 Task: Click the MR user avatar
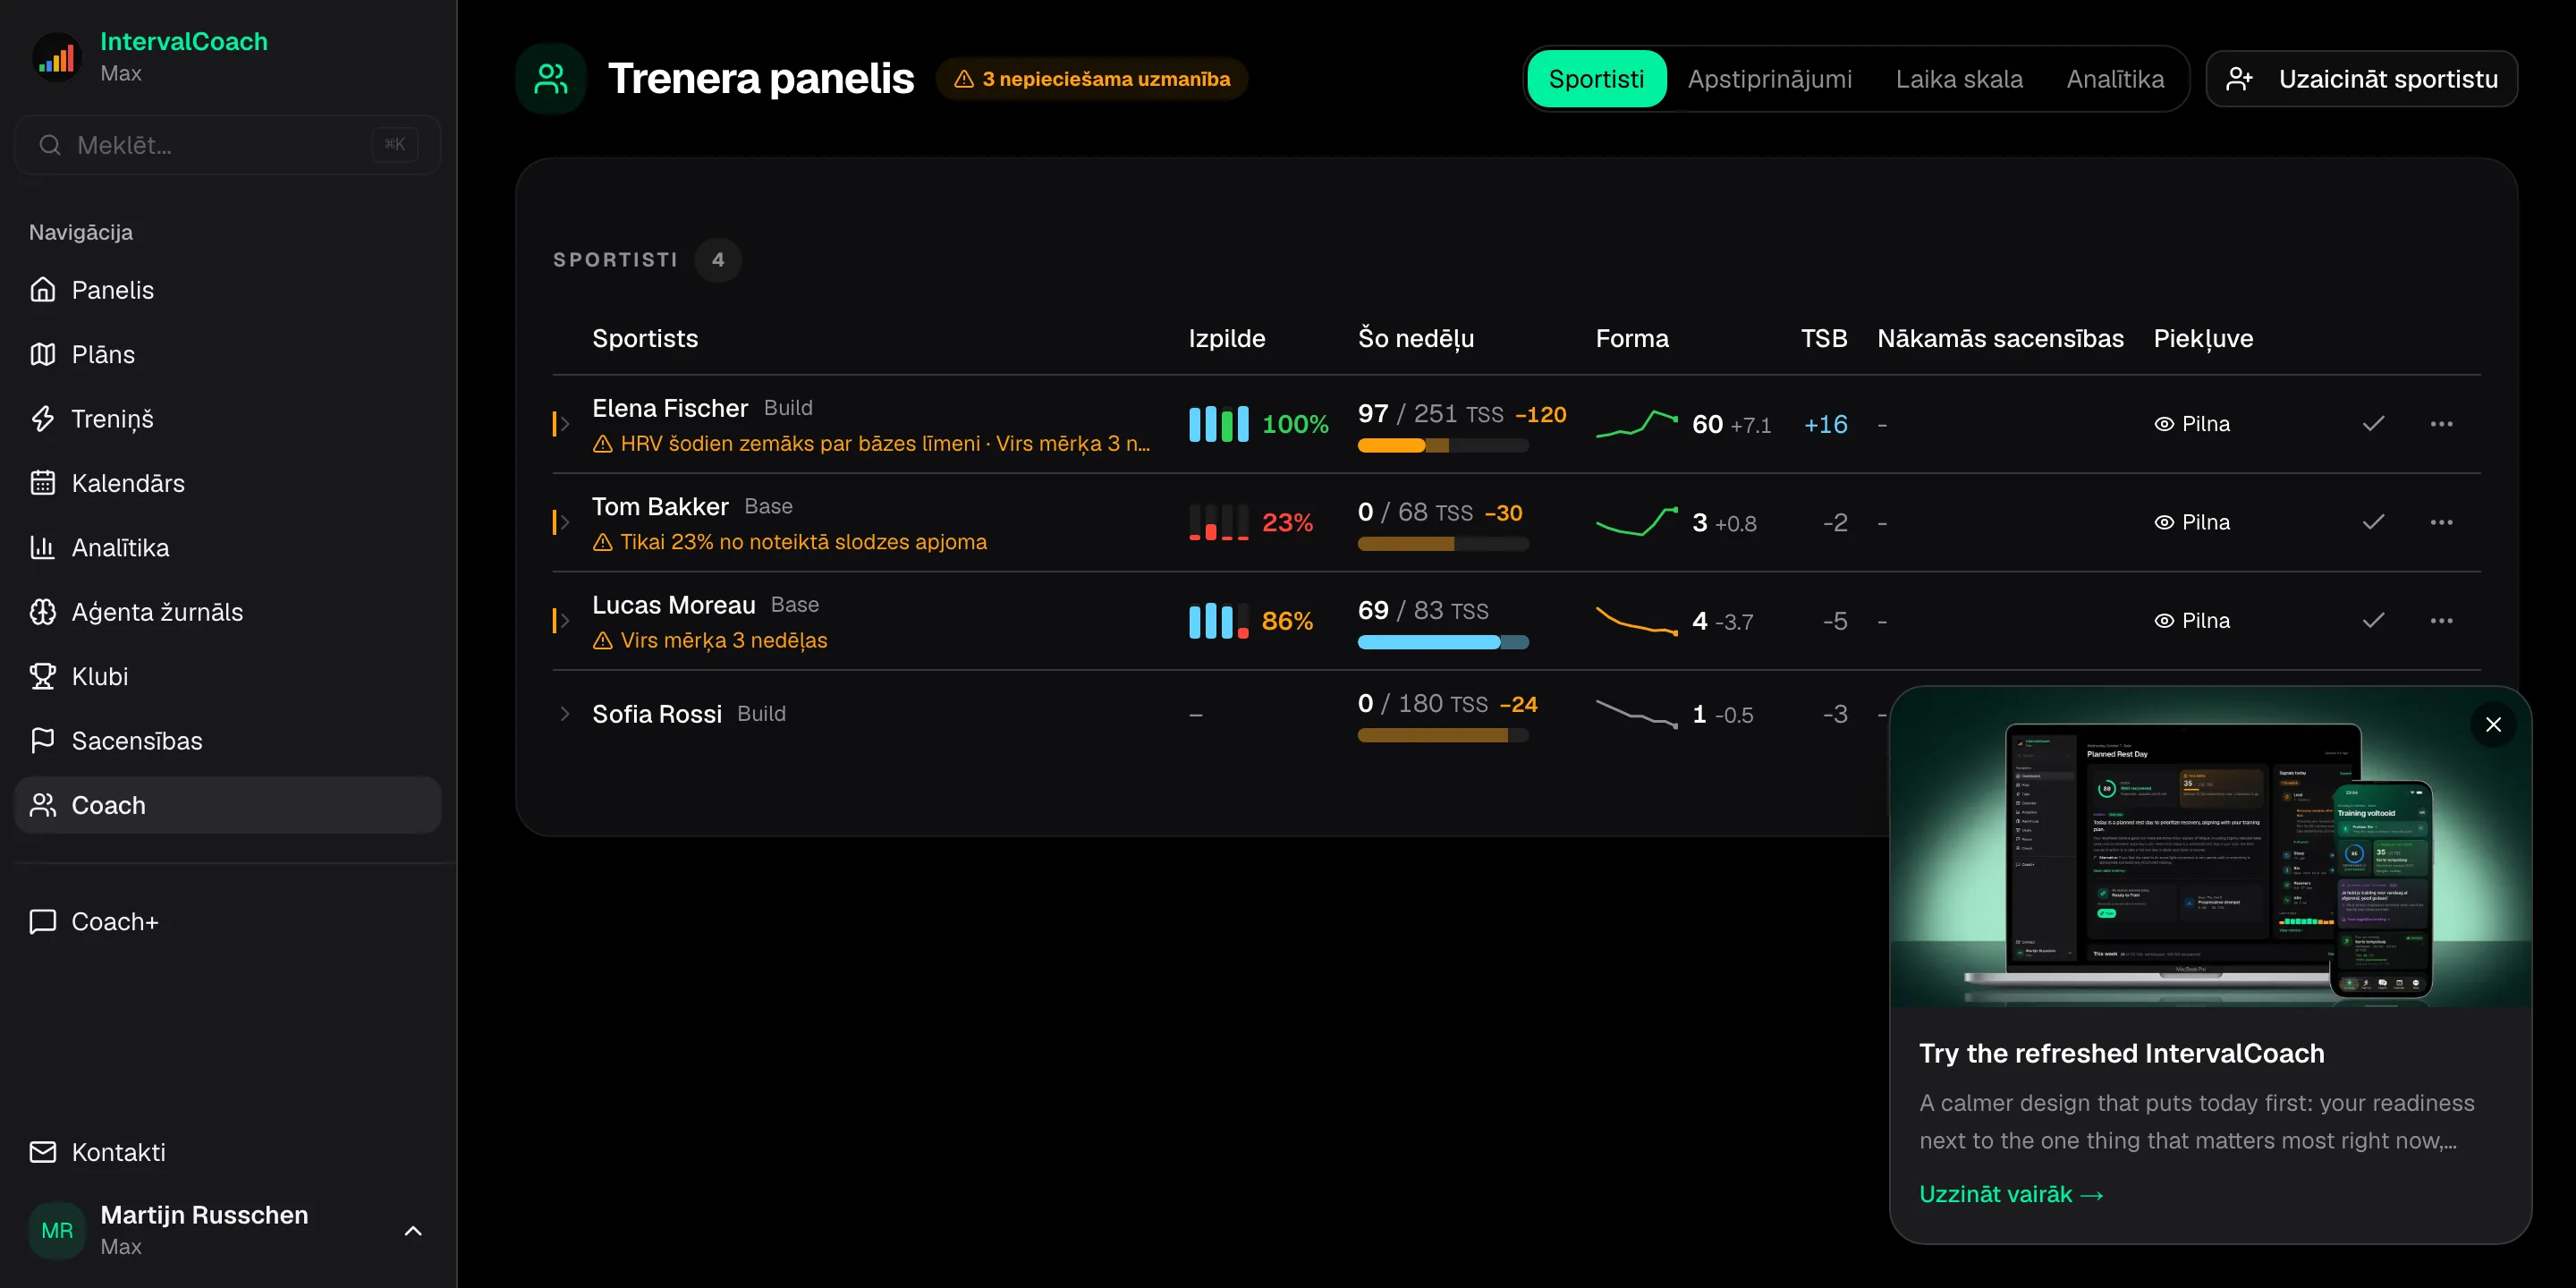point(57,1230)
